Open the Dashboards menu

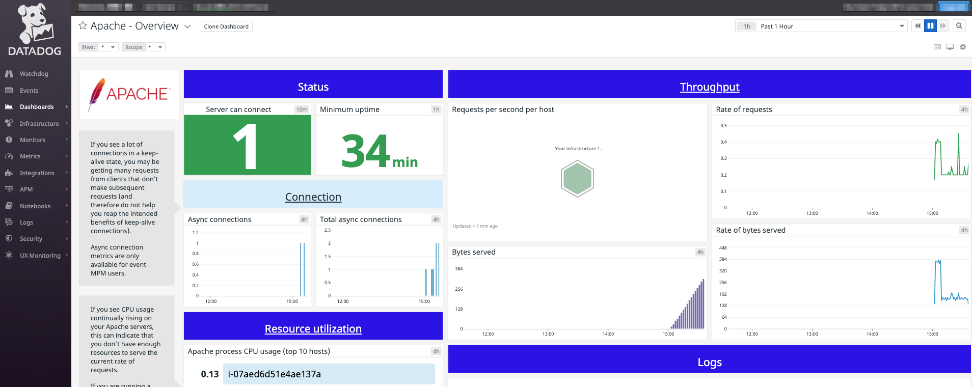coord(37,107)
